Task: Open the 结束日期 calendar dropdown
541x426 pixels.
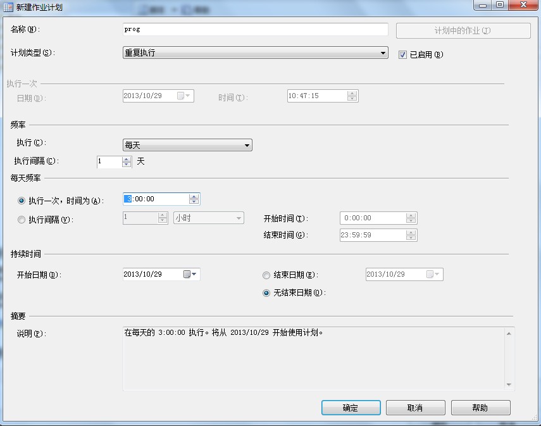Action: tap(433, 274)
